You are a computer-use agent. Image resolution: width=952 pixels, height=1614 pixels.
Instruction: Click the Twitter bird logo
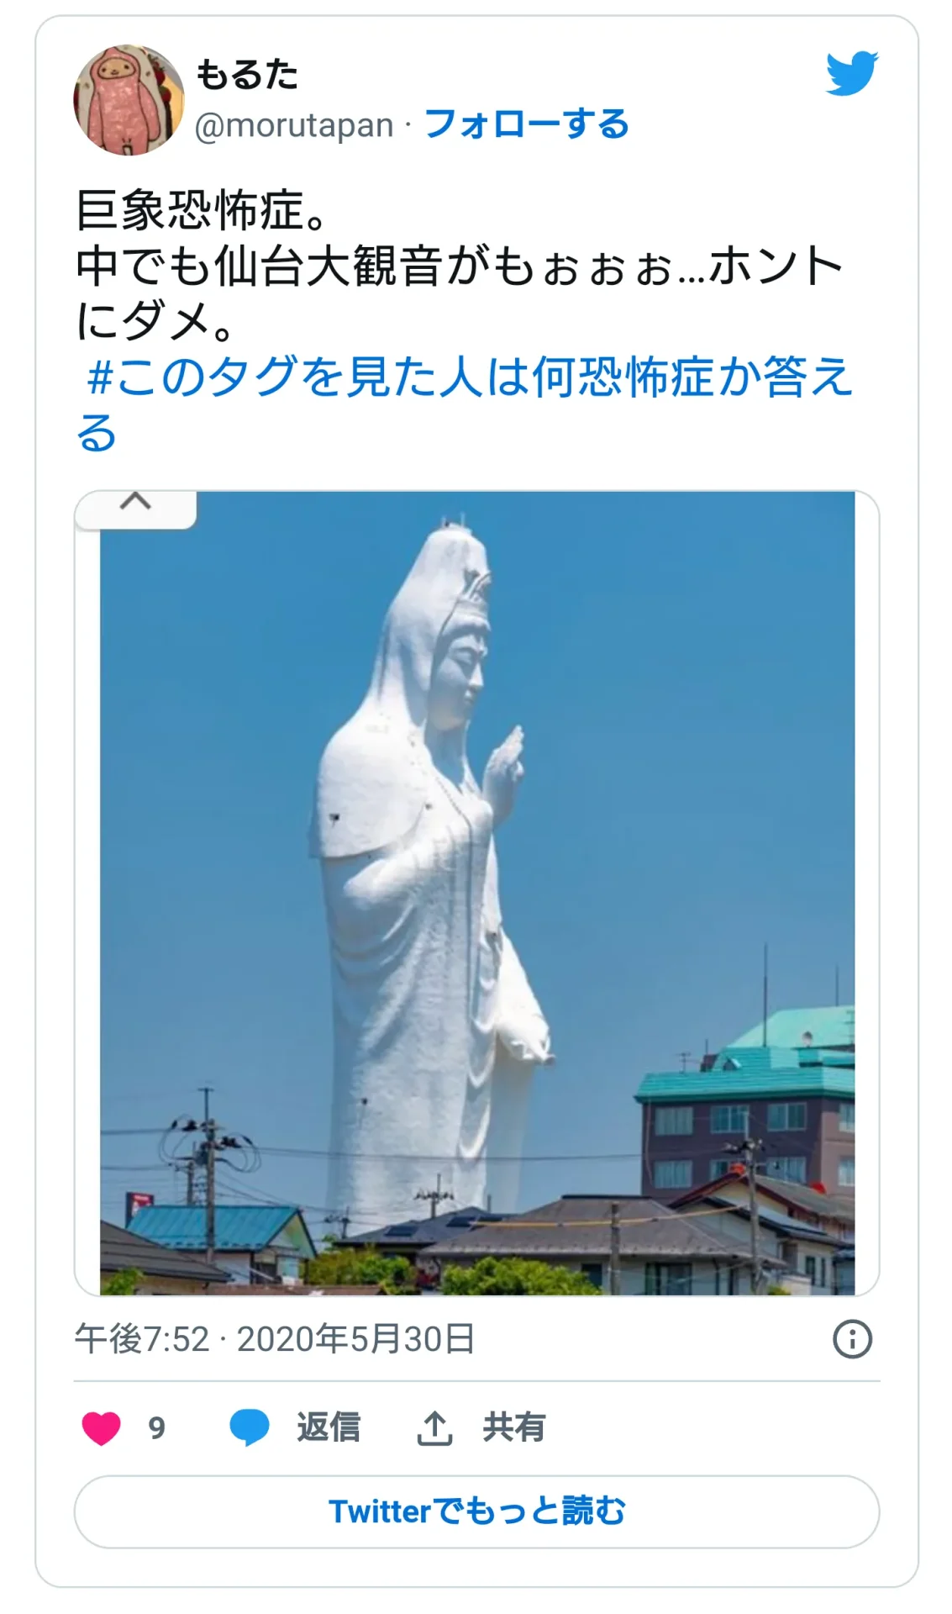[x=851, y=74]
